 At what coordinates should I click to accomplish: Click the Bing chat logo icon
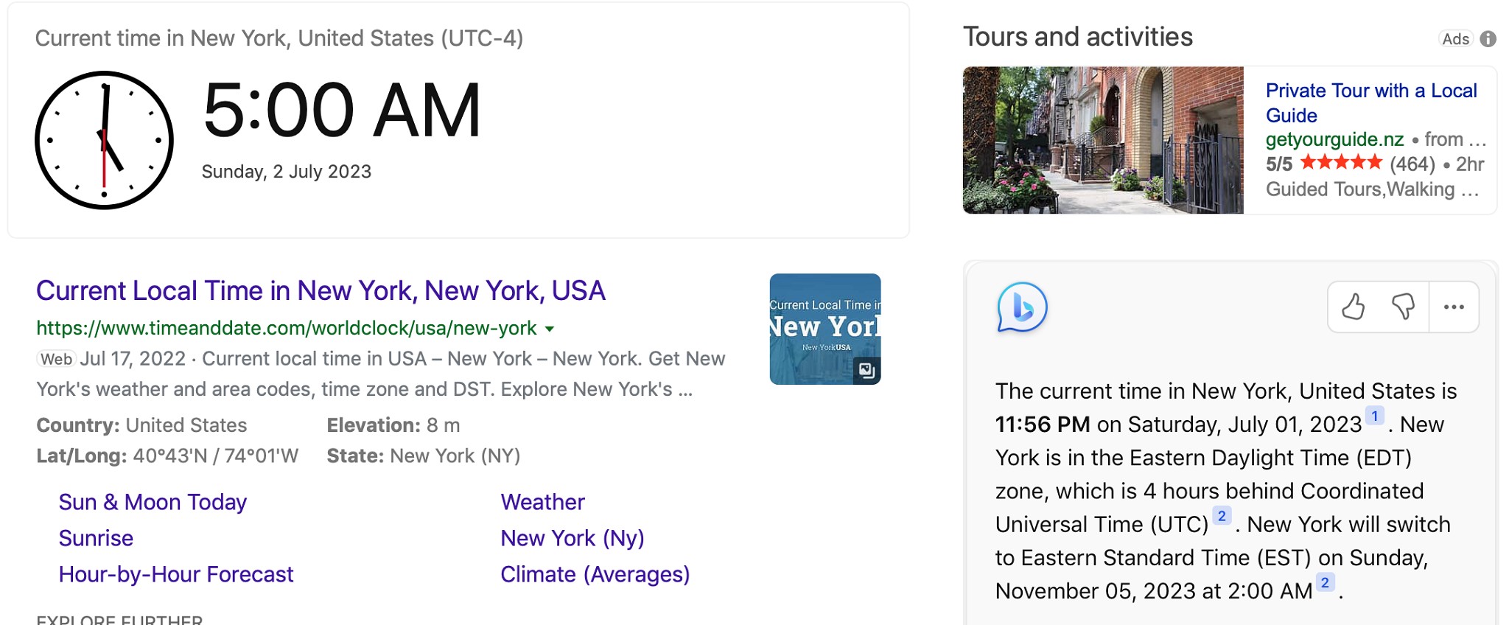[x=1022, y=307]
